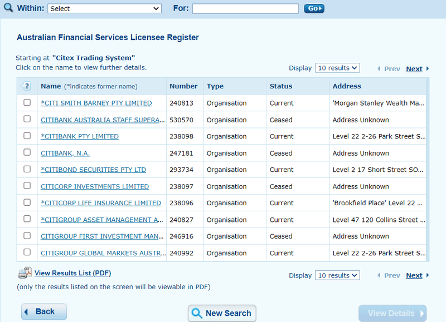Tick the checkbox for CITI SMITH BARNEY PTY LIMITED

coord(27,102)
